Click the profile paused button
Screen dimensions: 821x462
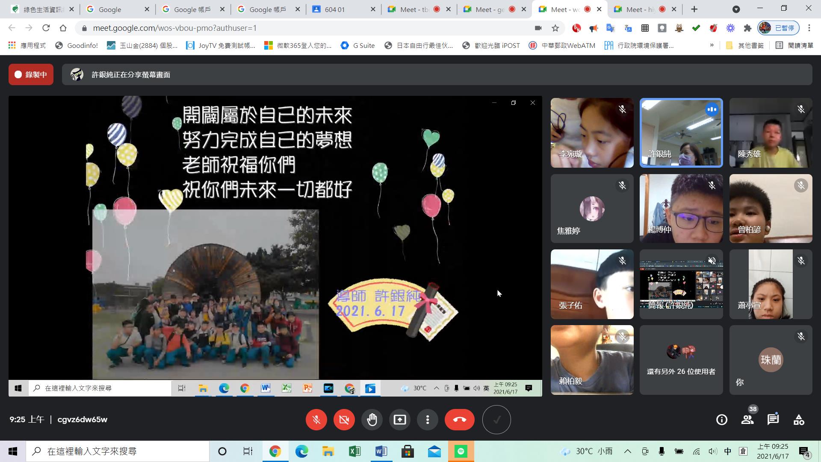click(x=778, y=28)
